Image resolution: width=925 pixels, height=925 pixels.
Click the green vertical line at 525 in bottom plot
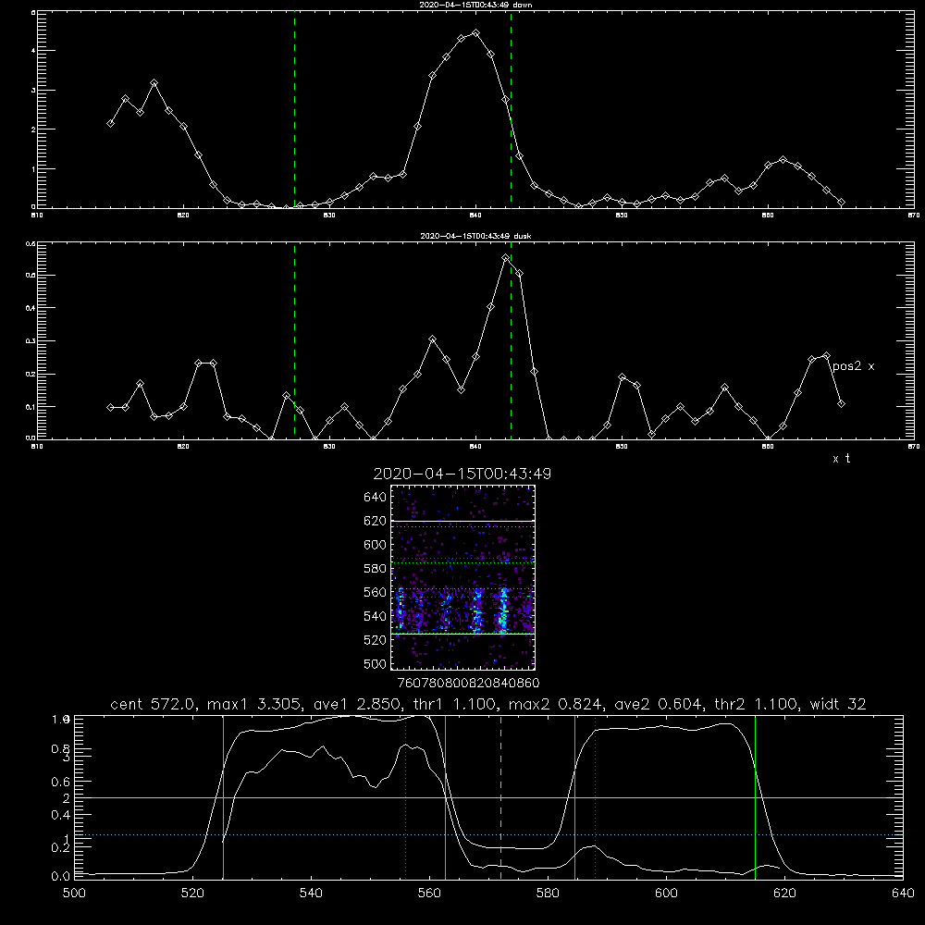click(223, 797)
